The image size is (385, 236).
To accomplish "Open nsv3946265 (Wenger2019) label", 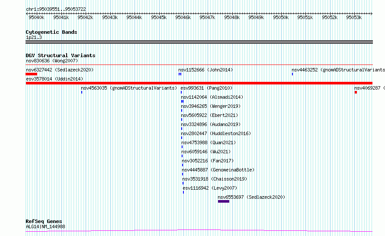I will [x=211, y=106].
